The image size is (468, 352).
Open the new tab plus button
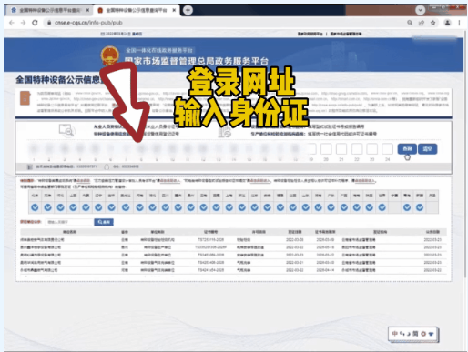coord(188,10)
